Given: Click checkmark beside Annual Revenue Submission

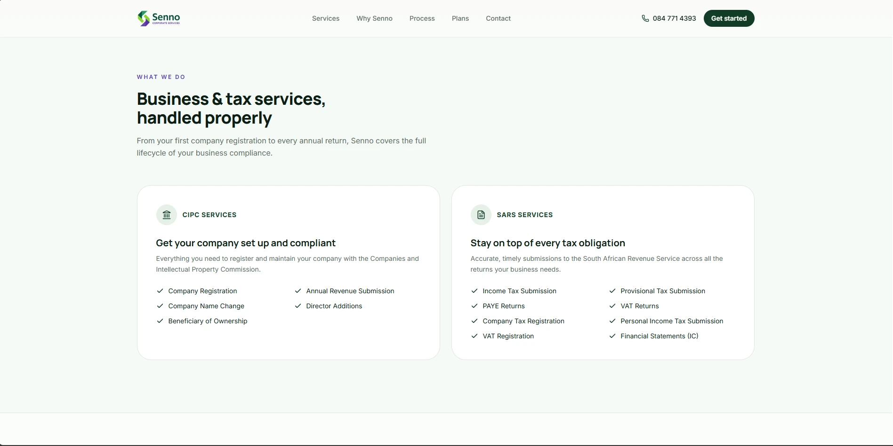Looking at the screenshot, I should (298, 291).
